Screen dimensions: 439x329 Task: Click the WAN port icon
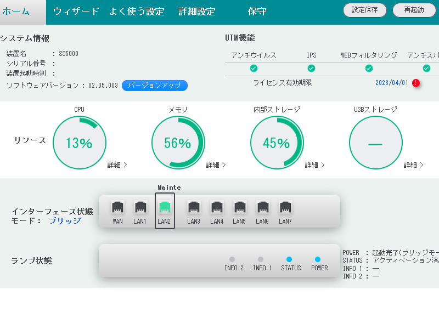point(117,208)
